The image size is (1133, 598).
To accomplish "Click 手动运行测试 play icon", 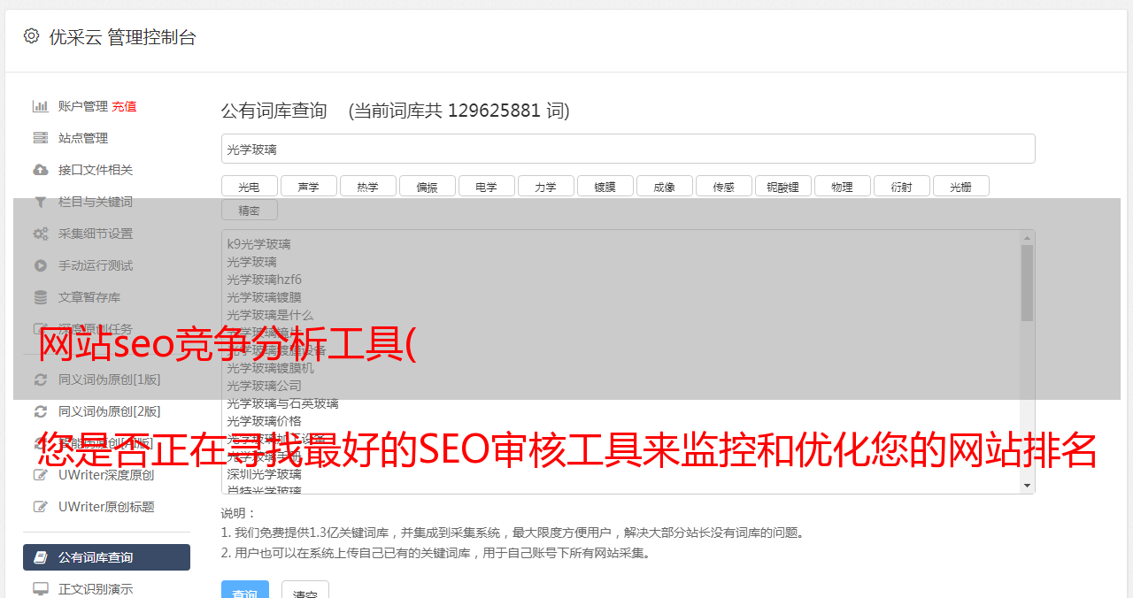I will pos(41,265).
